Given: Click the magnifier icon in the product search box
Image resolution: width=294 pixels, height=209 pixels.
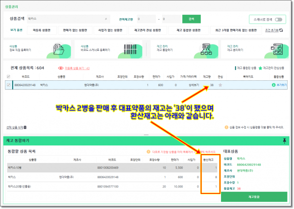Looking at the screenshot, I should pyautogui.click(x=106, y=19).
